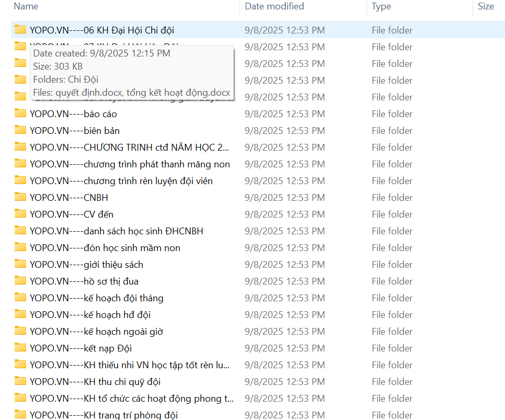Sort by the Date modified column header
Viewport: 505px width, 420px height.
pyautogui.click(x=274, y=6)
